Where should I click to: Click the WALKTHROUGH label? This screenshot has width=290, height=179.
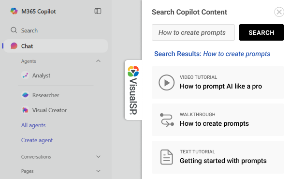pyautogui.click(x=198, y=114)
